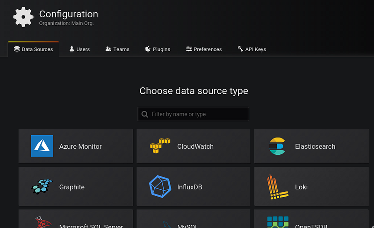The height and width of the screenshot is (228, 374).
Task: Click the Users person icon
Action: (x=72, y=49)
